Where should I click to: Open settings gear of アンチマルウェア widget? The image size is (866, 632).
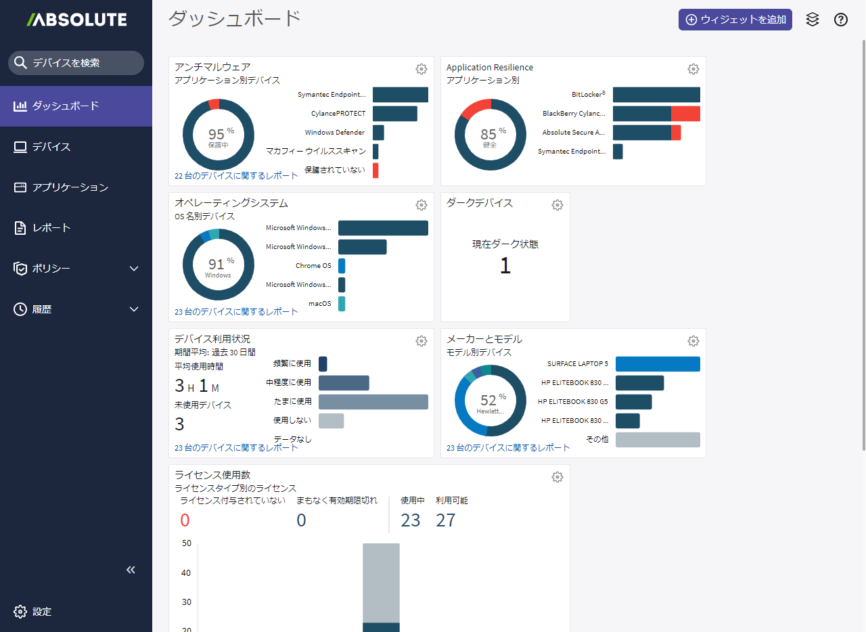[421, 69]
